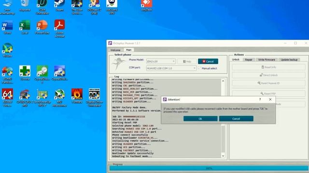Image resolution: width=309 pixels, height=173 pixels.
Task: Launch FurMark desktop shortcut
Action: point(77,96)
